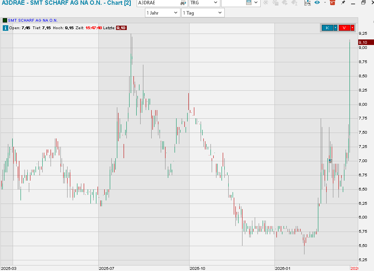Click the greyed-out arrow with hourglass icon
Screen dimensions: 374x271
pyautogui.click(x=294, y=3)
